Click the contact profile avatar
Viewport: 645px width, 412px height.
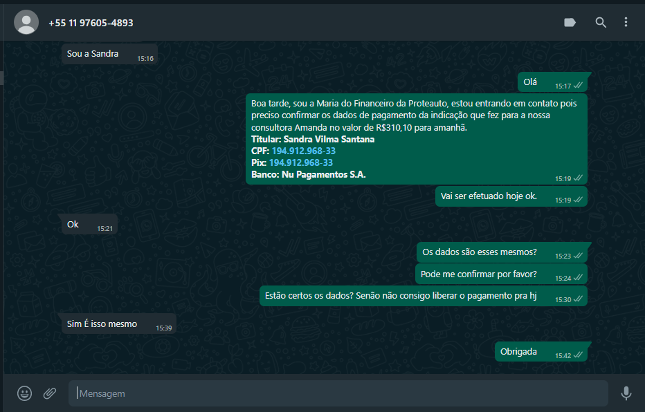point(26,23)
